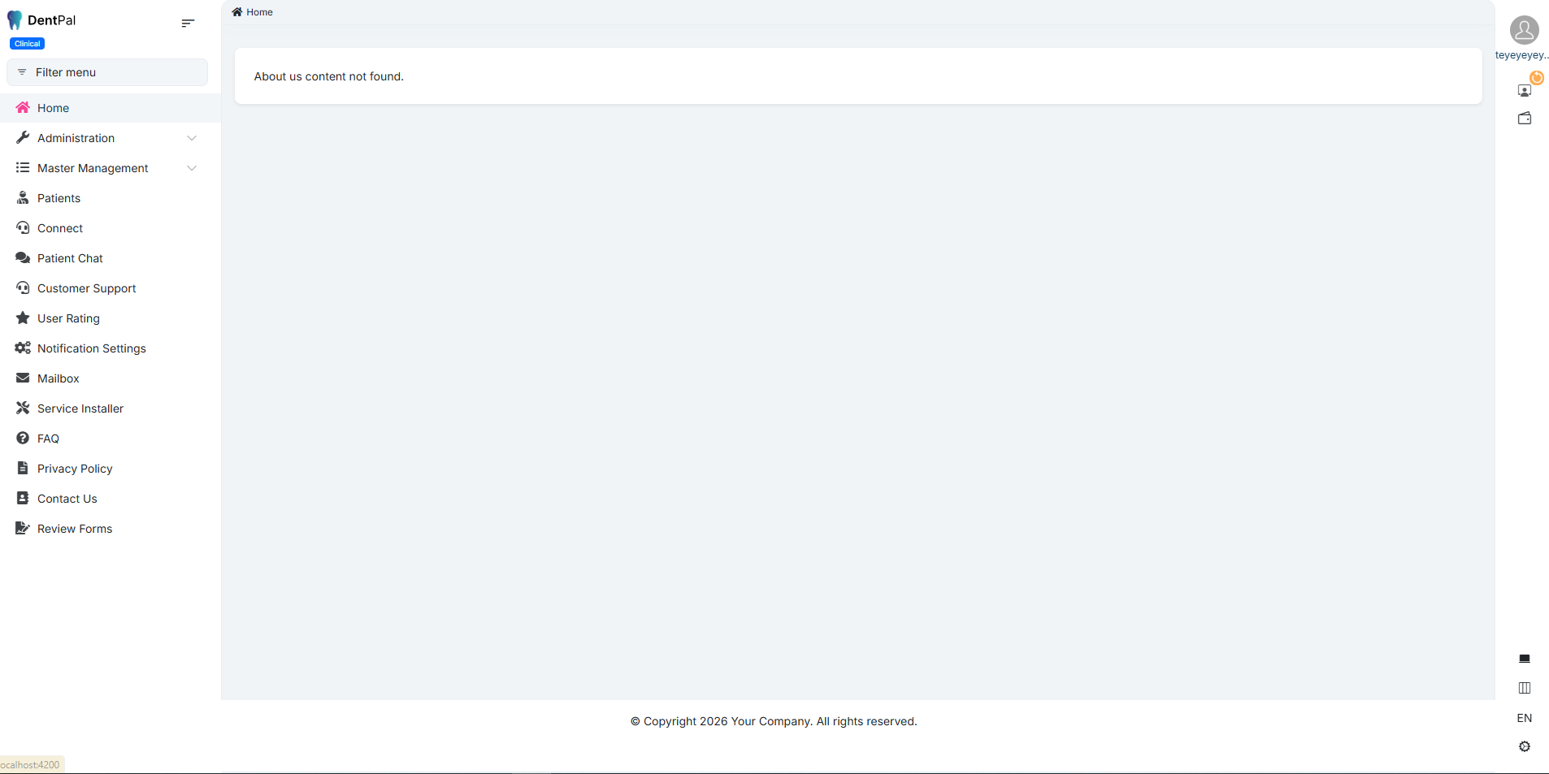This screenshot has height=774, width=1549.
Task: Open Patients in the sidebar
Action: (x=59, y=198)
